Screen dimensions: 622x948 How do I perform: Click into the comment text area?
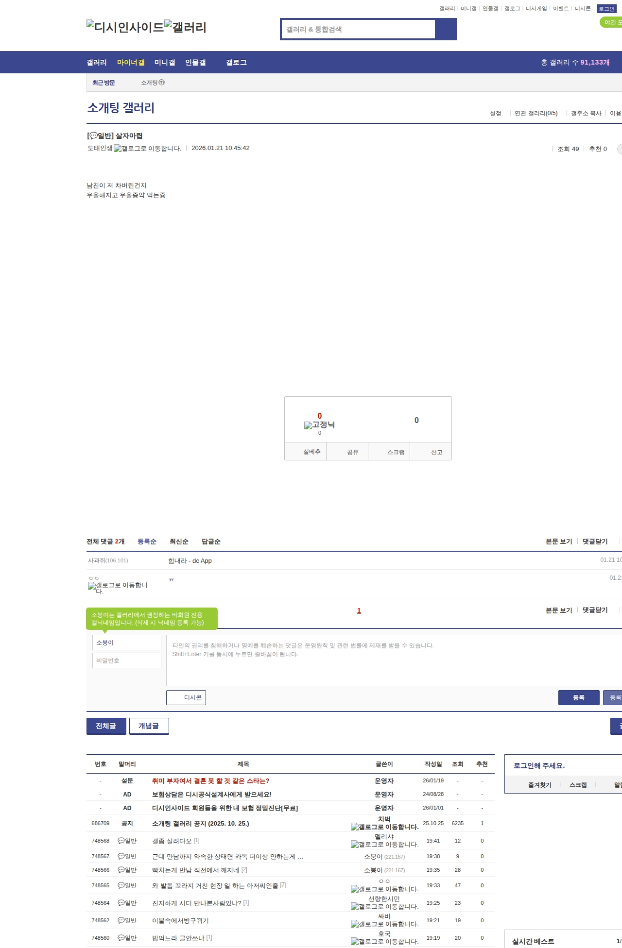tap(394, 660)
